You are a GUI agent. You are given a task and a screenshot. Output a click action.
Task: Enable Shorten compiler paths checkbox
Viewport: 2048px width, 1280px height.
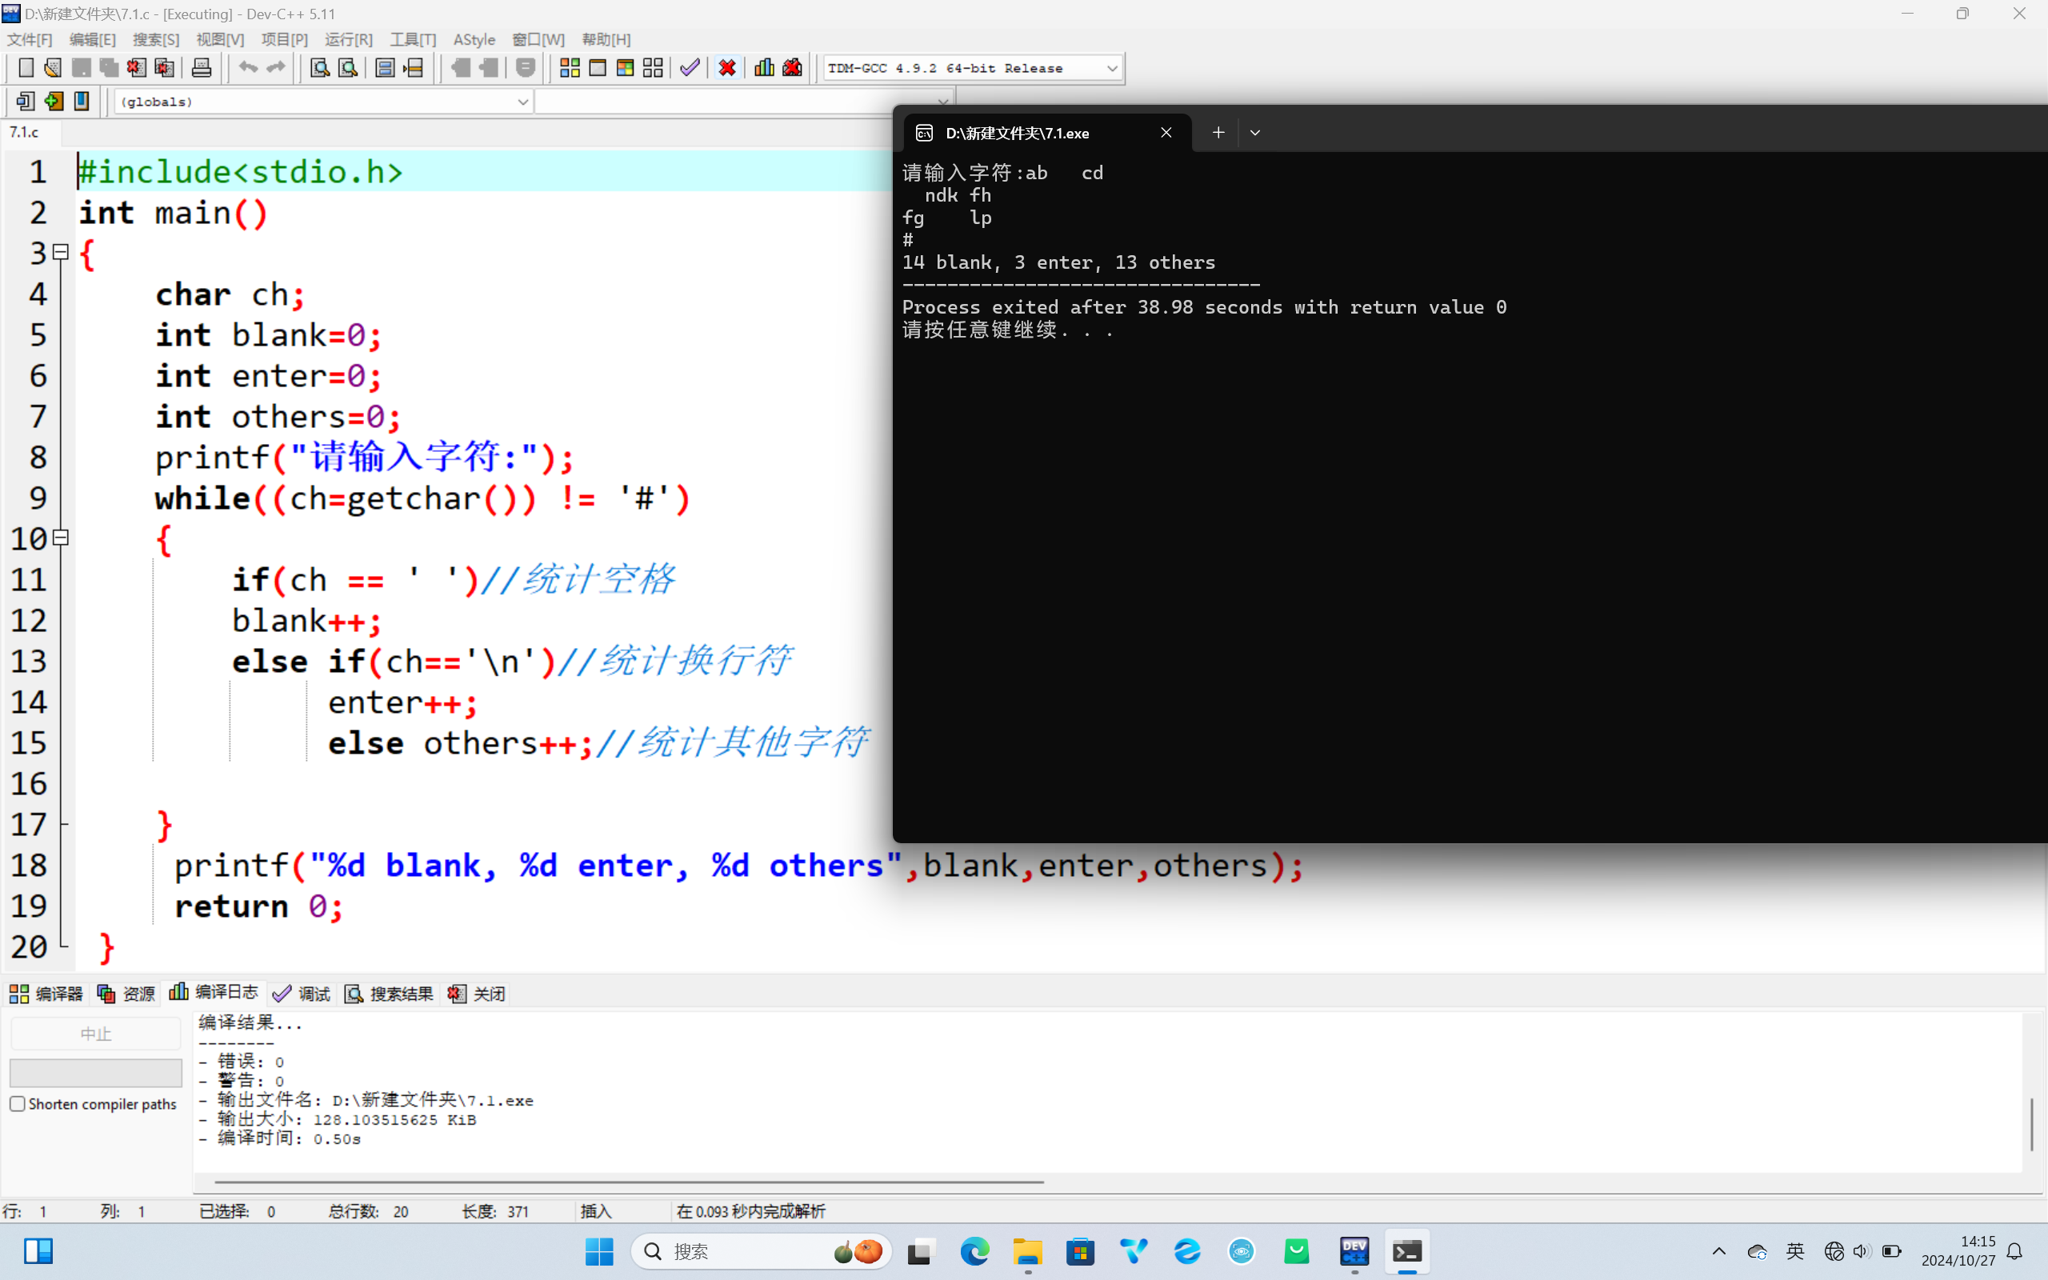pos(18,1104)
